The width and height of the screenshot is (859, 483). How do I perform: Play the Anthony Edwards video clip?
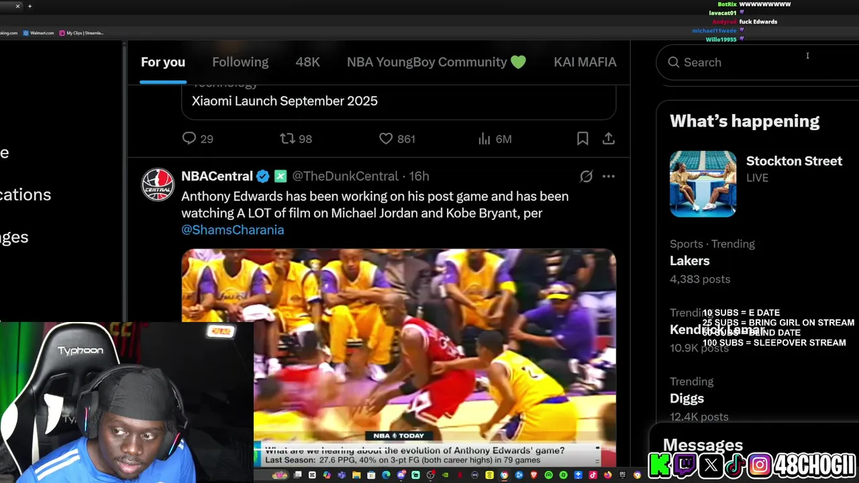tap(399, 358)
